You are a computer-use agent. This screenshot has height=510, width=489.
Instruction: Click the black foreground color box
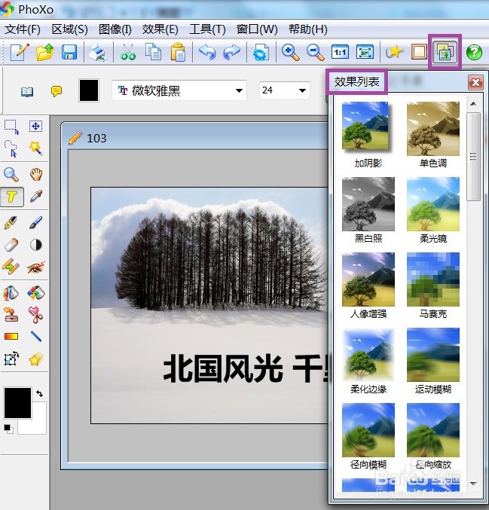coord(17,403)
